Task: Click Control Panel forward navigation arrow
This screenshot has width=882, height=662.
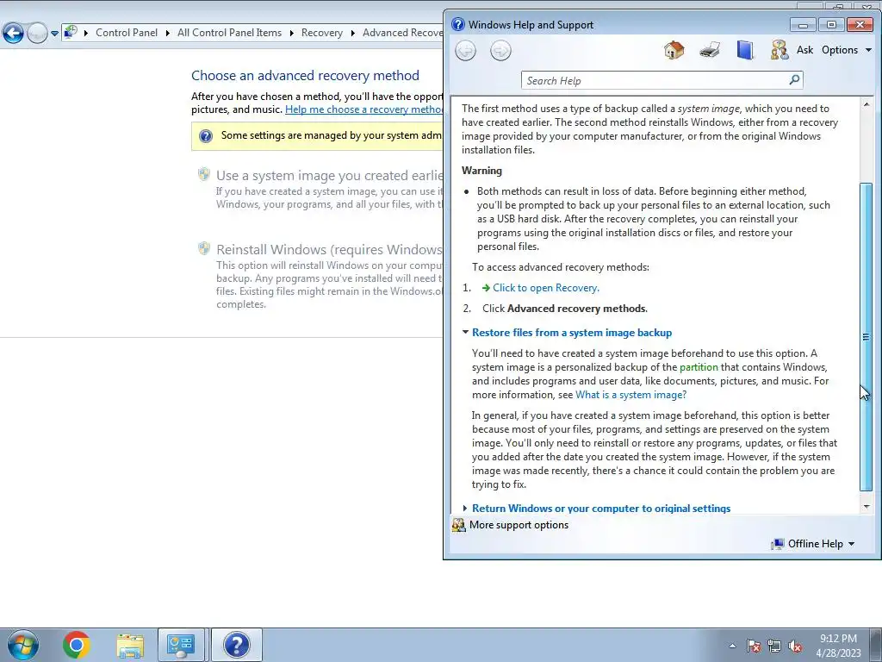Action: click(37, 33)
